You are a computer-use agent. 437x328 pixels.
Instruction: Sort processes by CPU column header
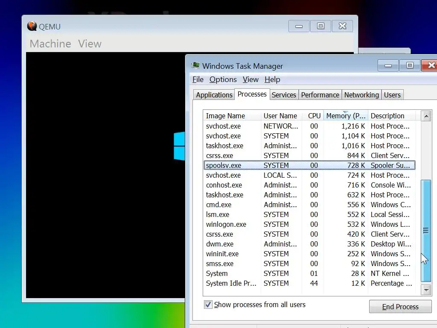coord(313,116)
